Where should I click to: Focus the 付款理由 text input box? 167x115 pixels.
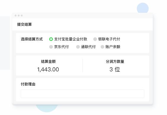click(x=83, y=94)
